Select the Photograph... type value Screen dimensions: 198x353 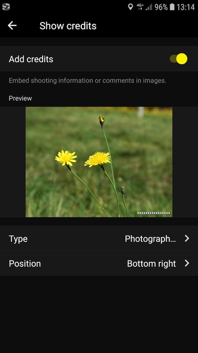pos(150,239)
